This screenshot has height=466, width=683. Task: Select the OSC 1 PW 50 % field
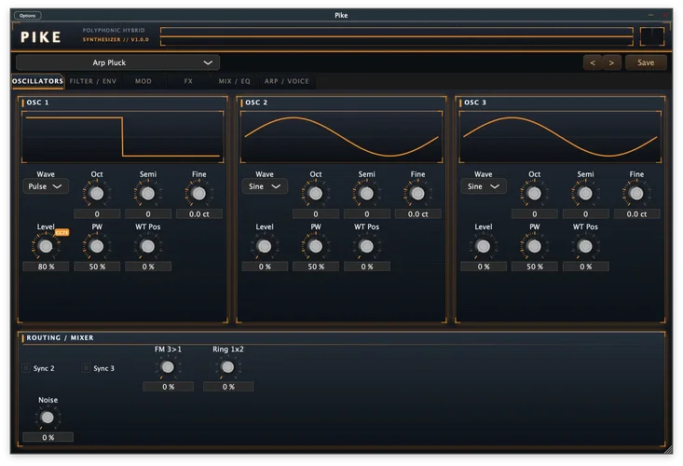97,267
